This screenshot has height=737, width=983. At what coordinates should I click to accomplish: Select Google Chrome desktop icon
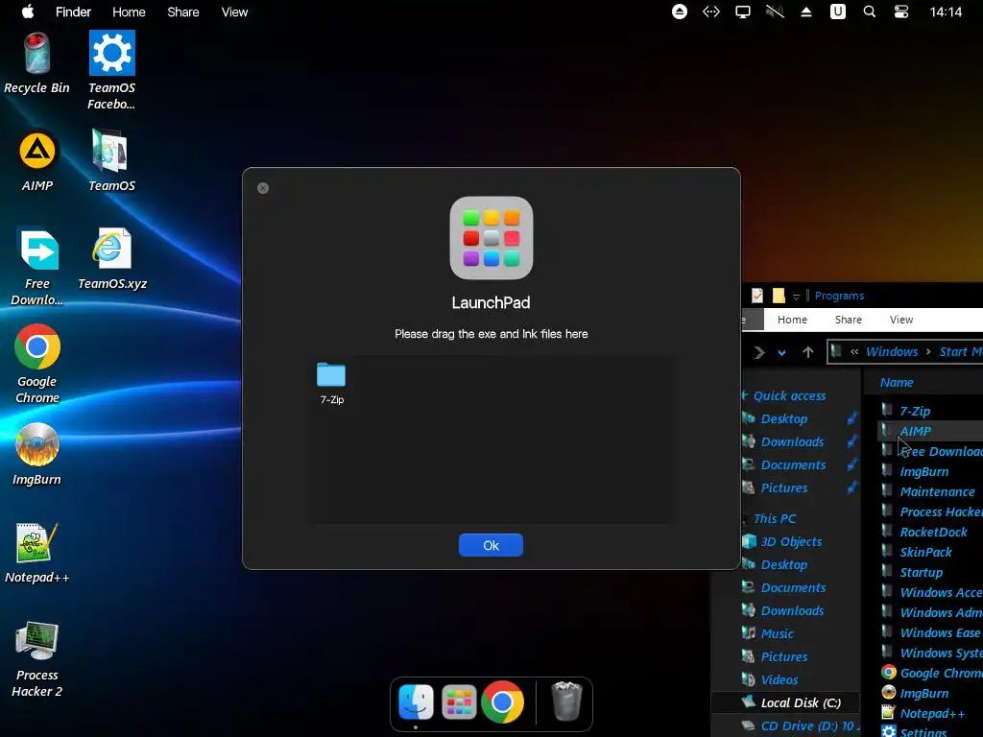tap(37, 364)
